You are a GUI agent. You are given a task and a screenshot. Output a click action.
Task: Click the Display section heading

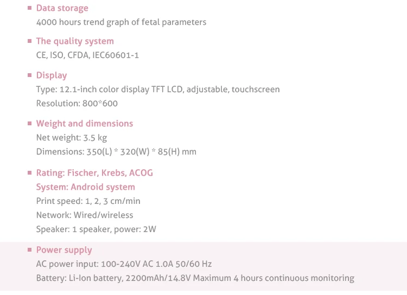click(x=52, y=75)
